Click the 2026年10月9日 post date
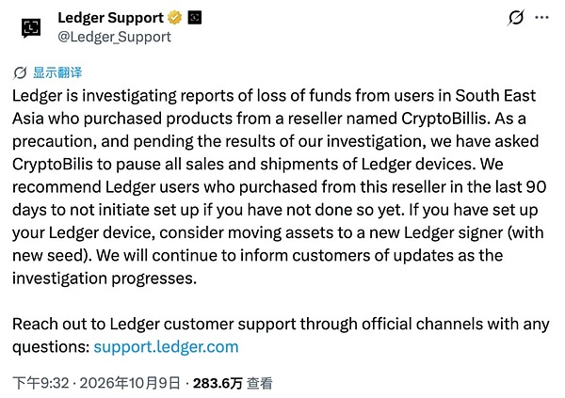This screenshot has height=398, width=565. tap(129, 383)
